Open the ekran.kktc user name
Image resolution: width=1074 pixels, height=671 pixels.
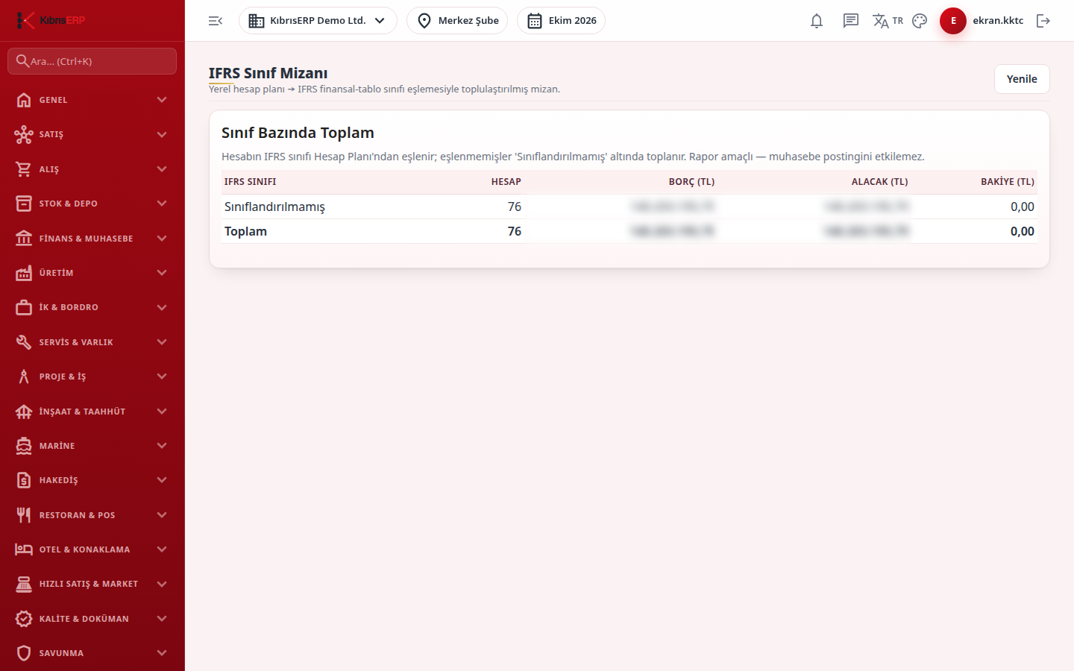point(998,21)
